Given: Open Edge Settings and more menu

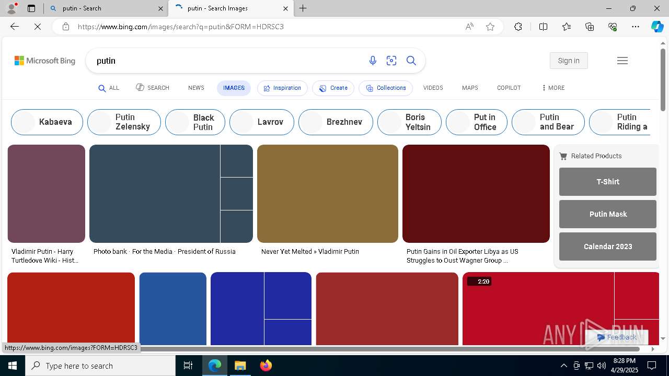Looking at the screenshot, I should tap(636, 27).
